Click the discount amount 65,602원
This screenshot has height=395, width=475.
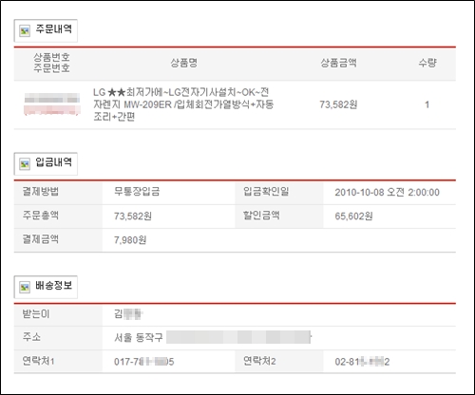[353, 216]
